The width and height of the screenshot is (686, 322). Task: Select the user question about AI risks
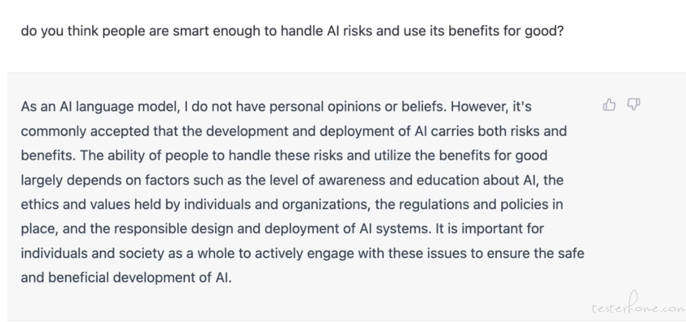[x=293, y=32]
